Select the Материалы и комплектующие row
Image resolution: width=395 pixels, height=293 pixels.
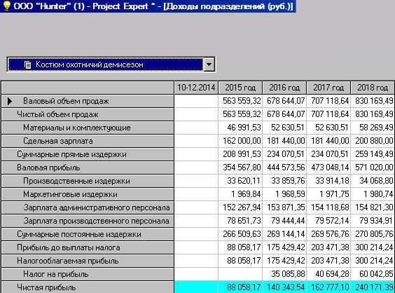coord(88,128)
